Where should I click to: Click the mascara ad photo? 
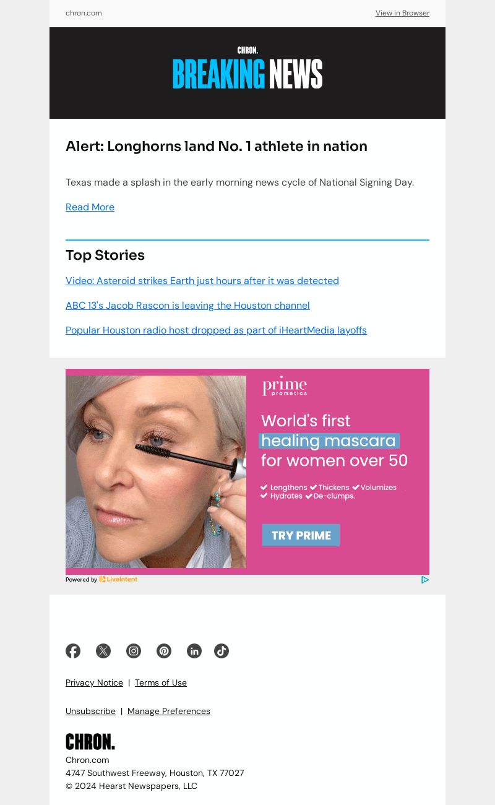tap(156, 471)
